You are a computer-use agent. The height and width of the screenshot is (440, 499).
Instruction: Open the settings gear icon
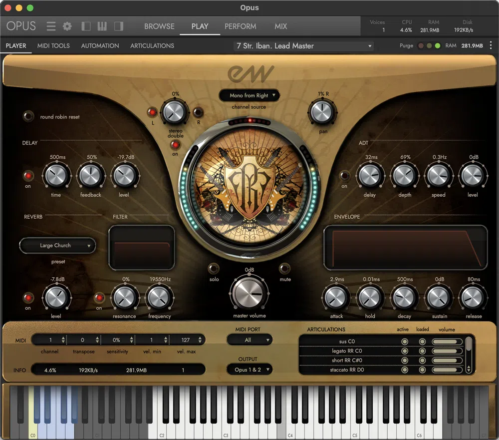(67, 26)
